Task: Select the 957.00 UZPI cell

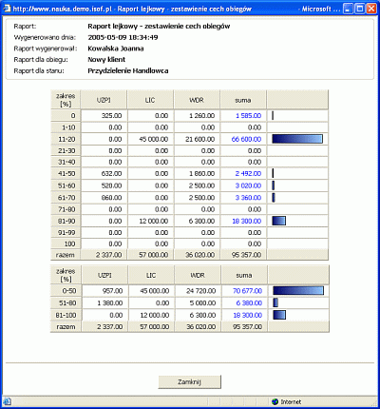Action: pyautogui.click(x=104, y=291)
